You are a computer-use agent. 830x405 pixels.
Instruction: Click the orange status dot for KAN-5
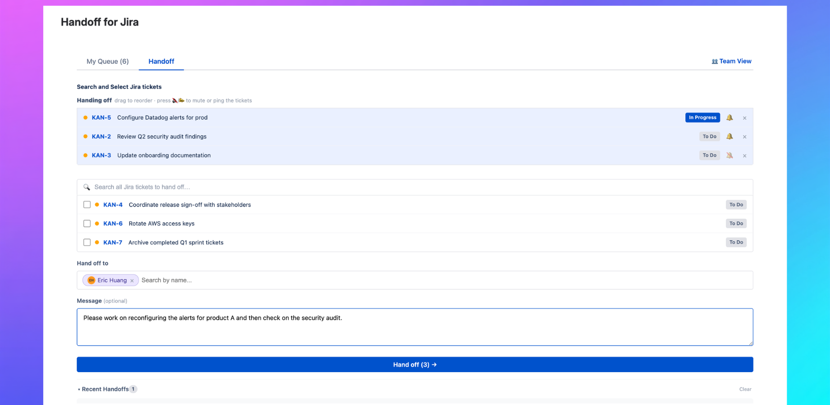click(x=85, y=117)
